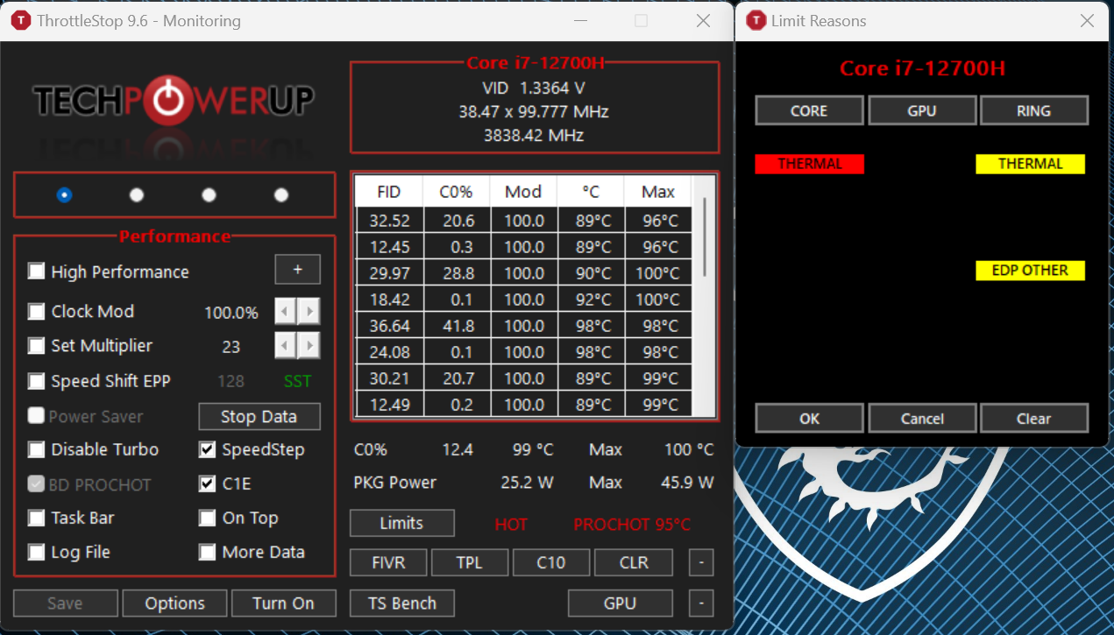This screenshot has height=635, width=1114.
Task: Click the yellow THERMAL indicator under RING
Action: [1031, 164]
